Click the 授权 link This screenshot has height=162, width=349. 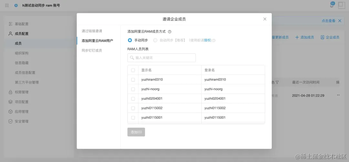[x=207, y=40]
